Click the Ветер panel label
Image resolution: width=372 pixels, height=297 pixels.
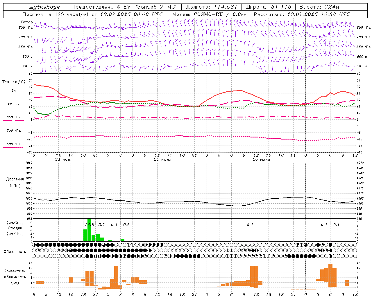coord(27,22)
